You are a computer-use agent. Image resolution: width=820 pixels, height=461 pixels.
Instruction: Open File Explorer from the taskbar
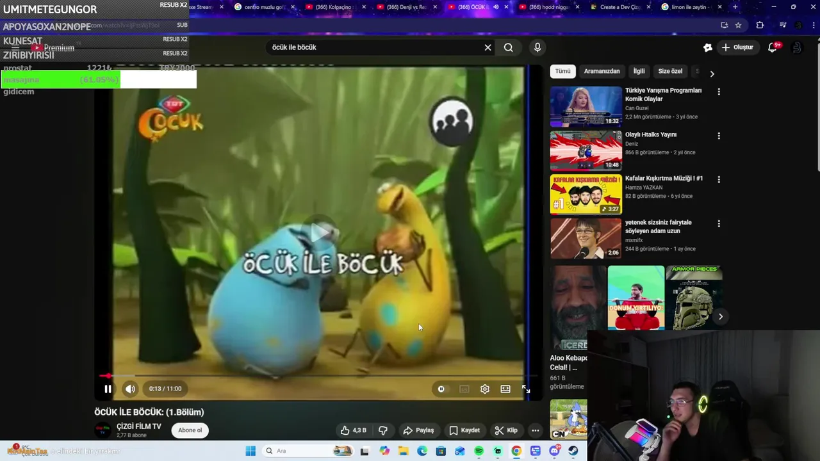tap(403, 451)
